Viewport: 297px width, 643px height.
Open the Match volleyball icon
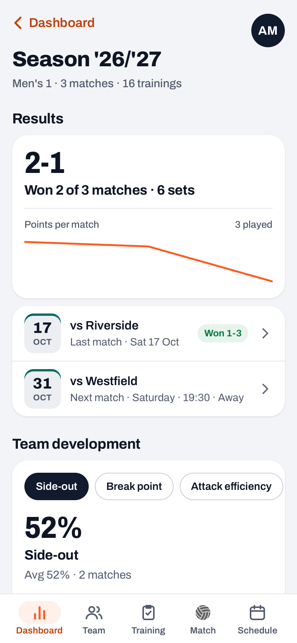(x=203, y=613)
